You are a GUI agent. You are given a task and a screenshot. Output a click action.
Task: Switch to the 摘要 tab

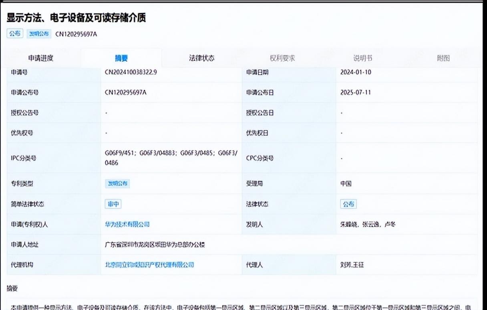[121, 59]
